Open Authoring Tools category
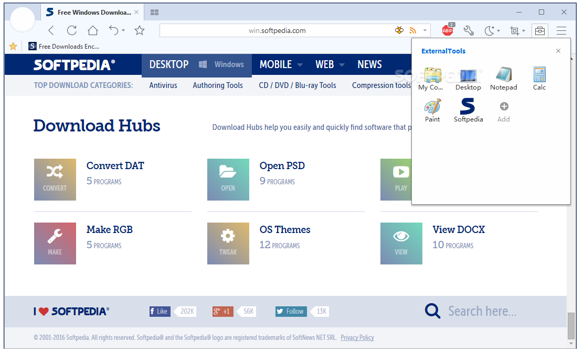Screen dimensions: 584x354 [218, 85]
